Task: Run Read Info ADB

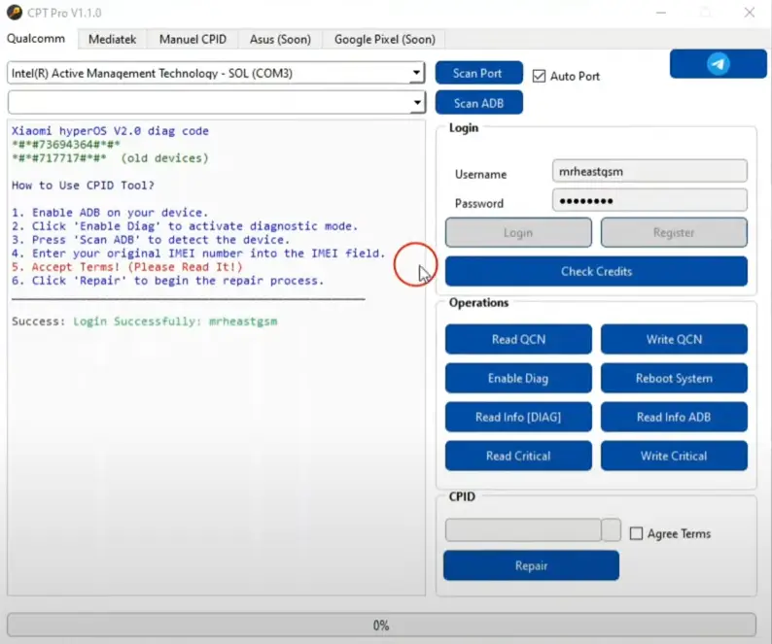Action: click(x=674, y=417)
